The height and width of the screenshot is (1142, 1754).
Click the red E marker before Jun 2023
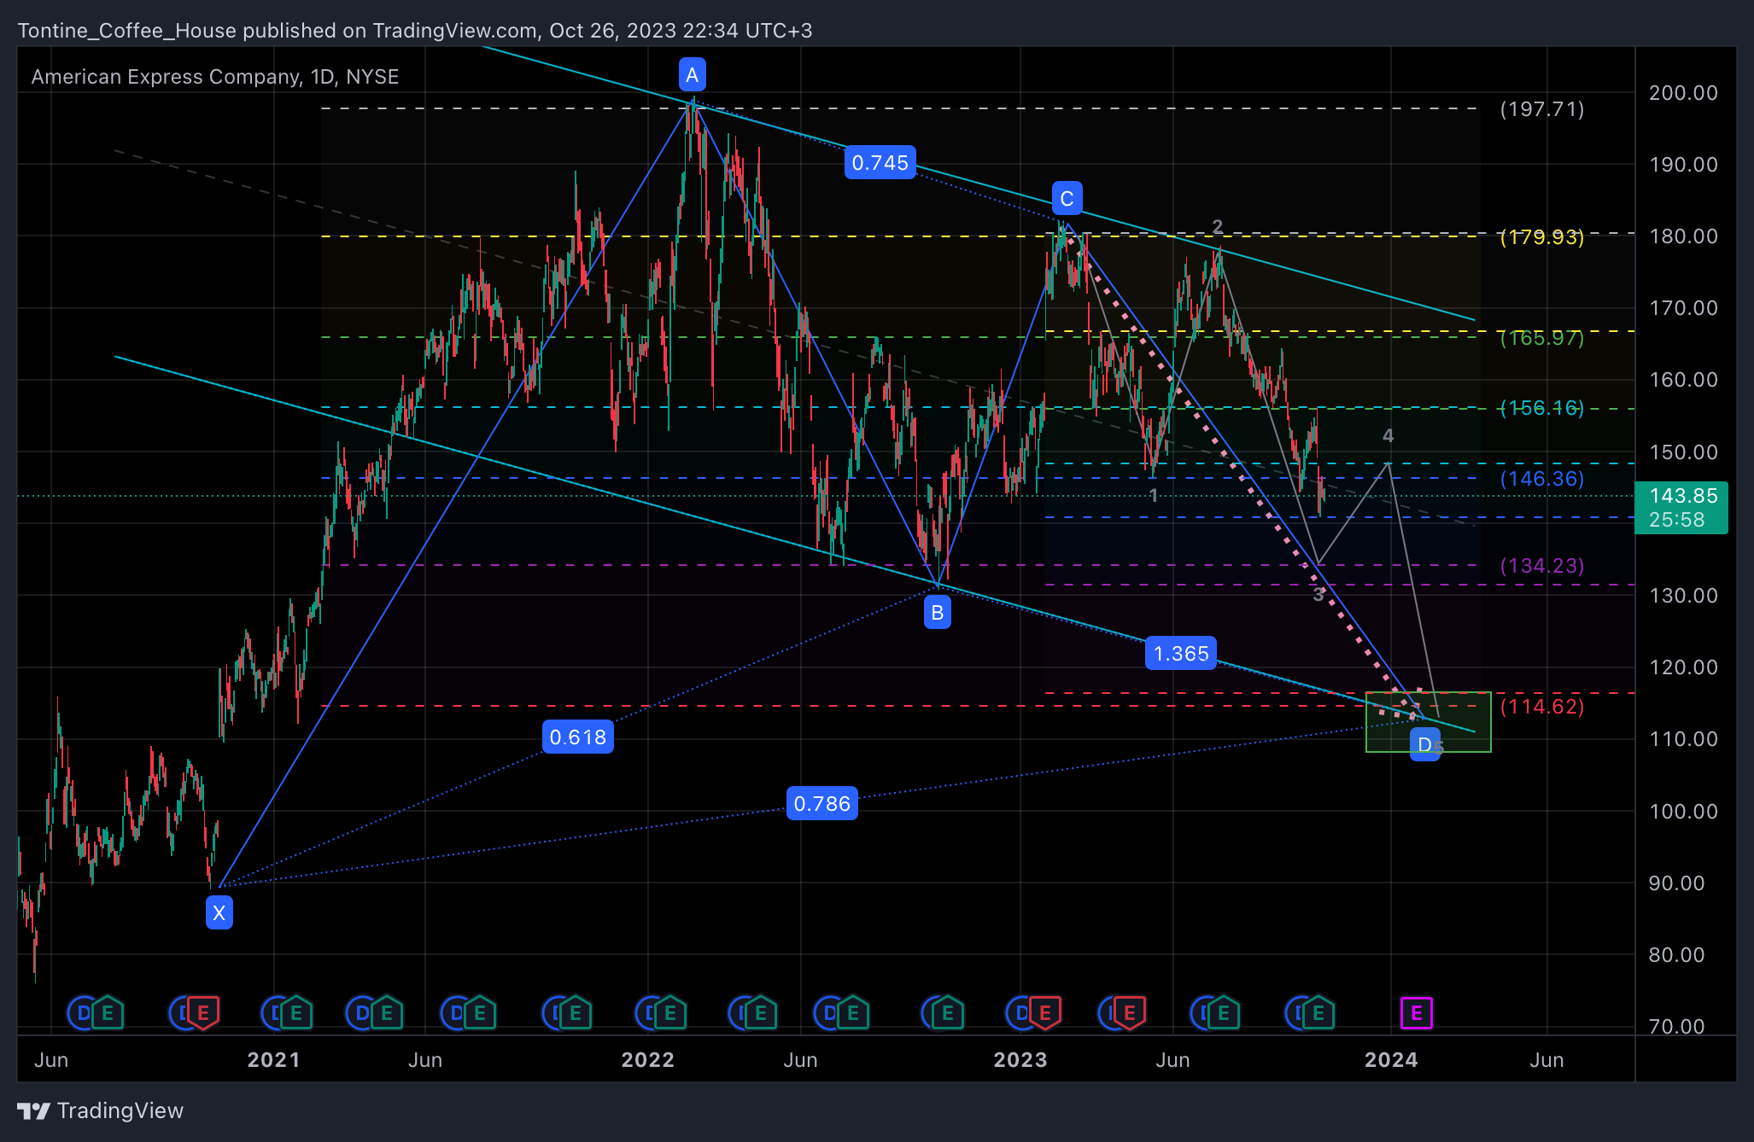click(1129, 1013)
